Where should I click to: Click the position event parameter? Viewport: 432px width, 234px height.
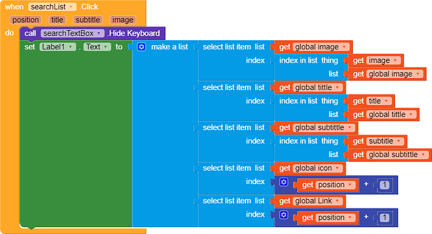(26, 20)
